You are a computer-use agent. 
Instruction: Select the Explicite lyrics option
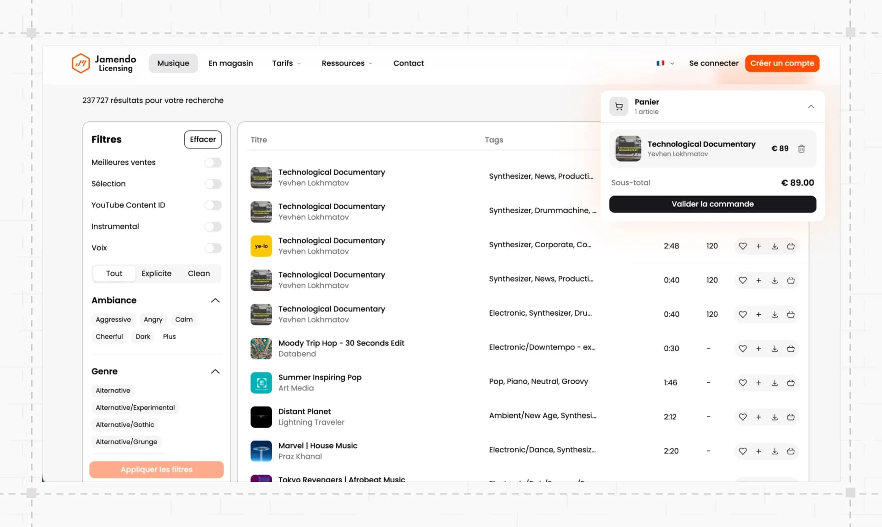(156, 273)
